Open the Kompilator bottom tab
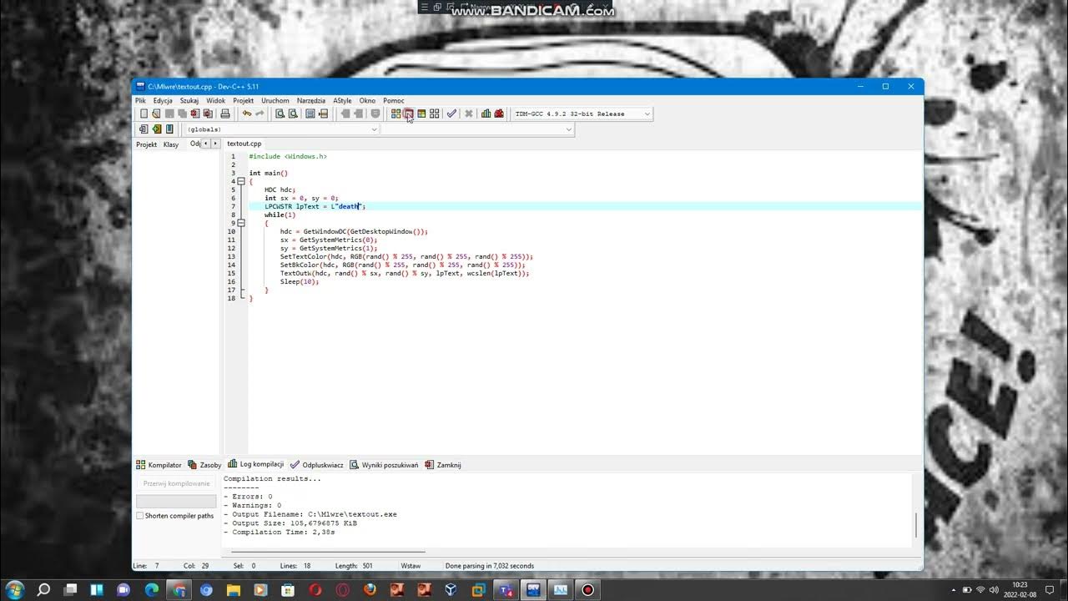Screen dimensions: 1068x601 click(159, 465)
